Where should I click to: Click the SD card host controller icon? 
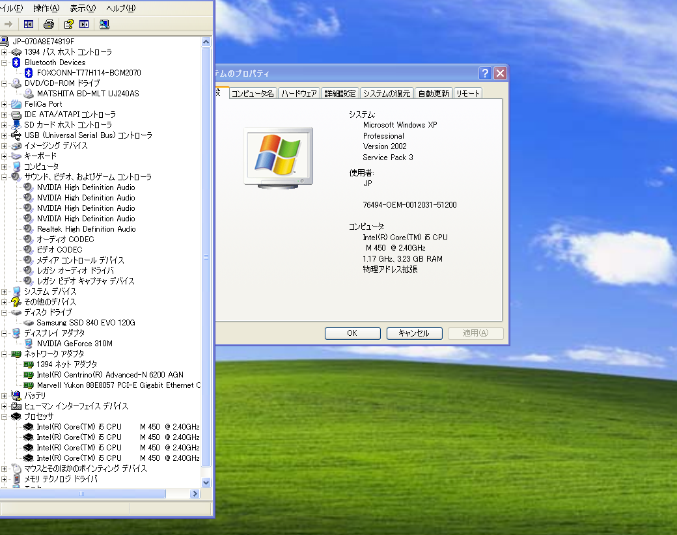(16, 125)
